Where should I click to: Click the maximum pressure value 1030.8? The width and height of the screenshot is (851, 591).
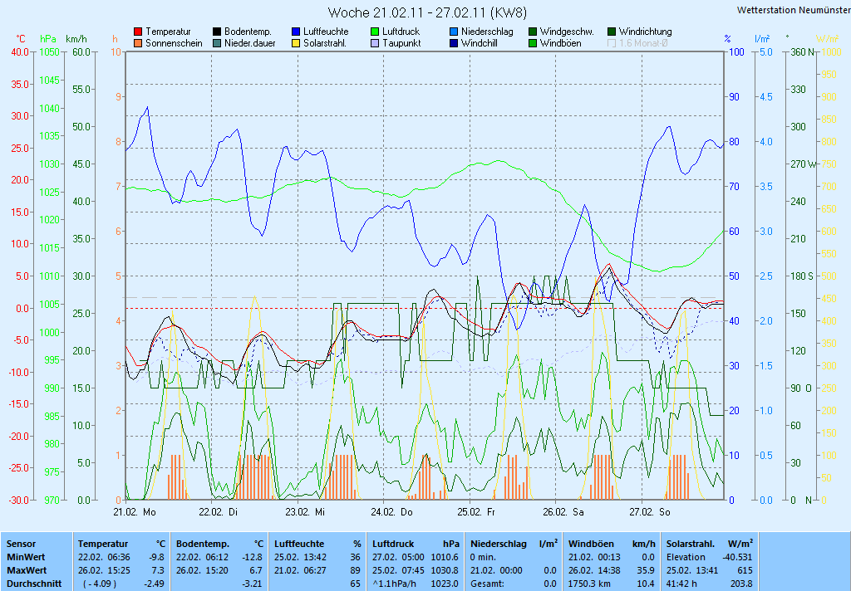(x=445, y=570)
